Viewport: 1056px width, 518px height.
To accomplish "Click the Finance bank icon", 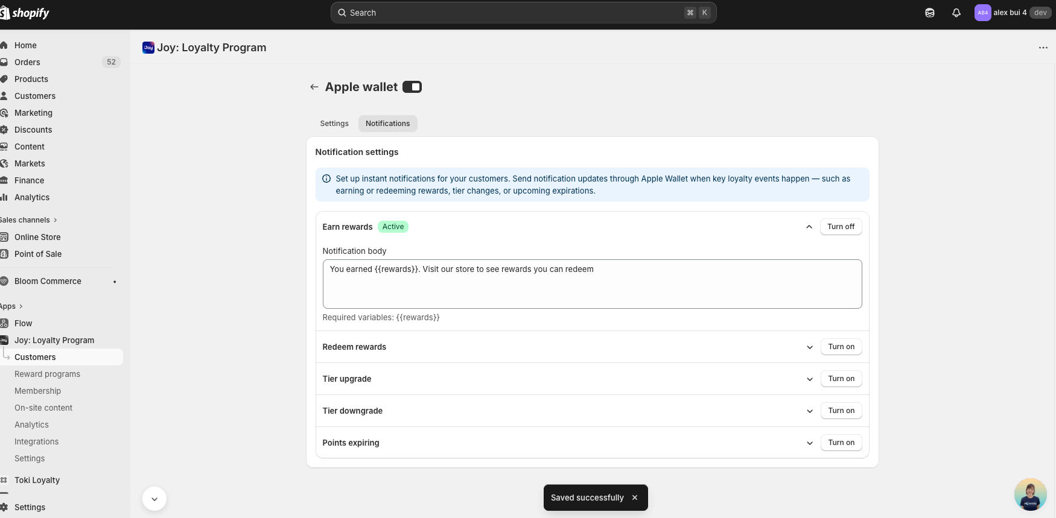I will point(4,180).
